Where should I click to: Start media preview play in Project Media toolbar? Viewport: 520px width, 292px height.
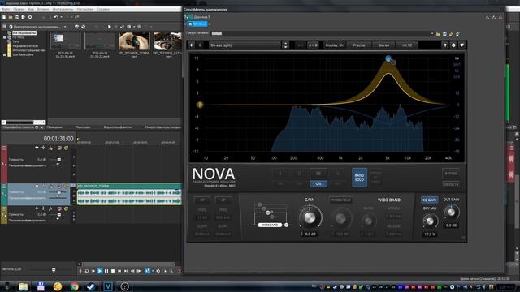click(x=110, y=27)
